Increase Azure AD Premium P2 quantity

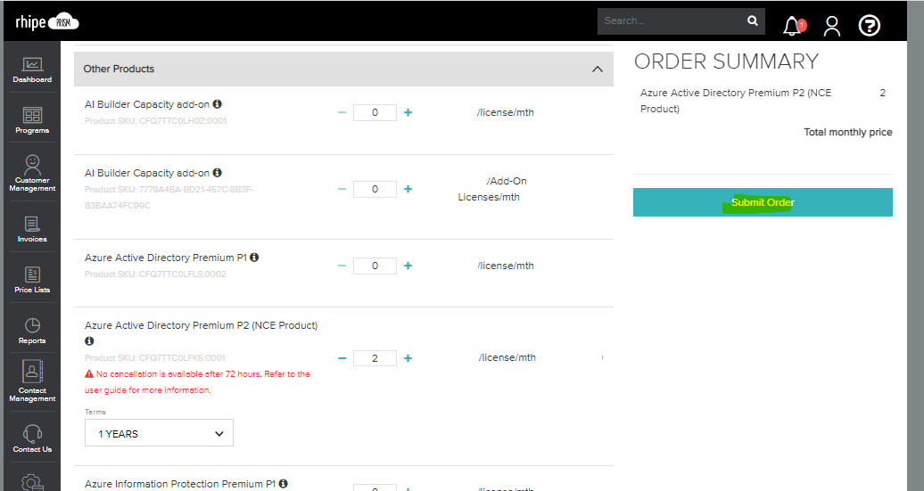click(x=408, y=358)
